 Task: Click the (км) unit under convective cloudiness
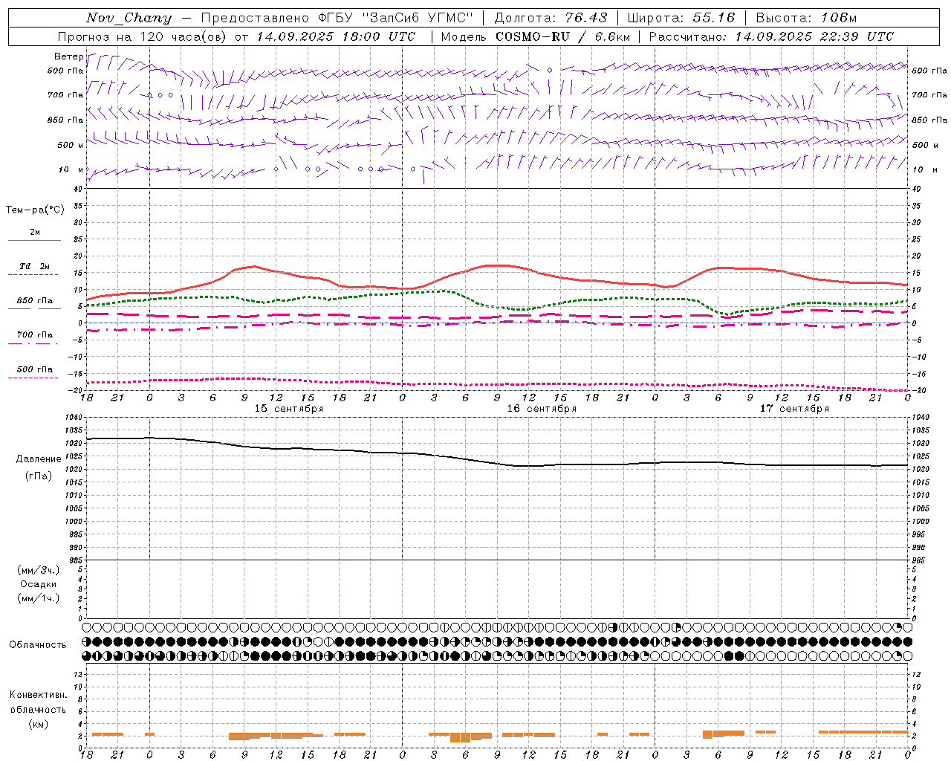click(39, 724)
